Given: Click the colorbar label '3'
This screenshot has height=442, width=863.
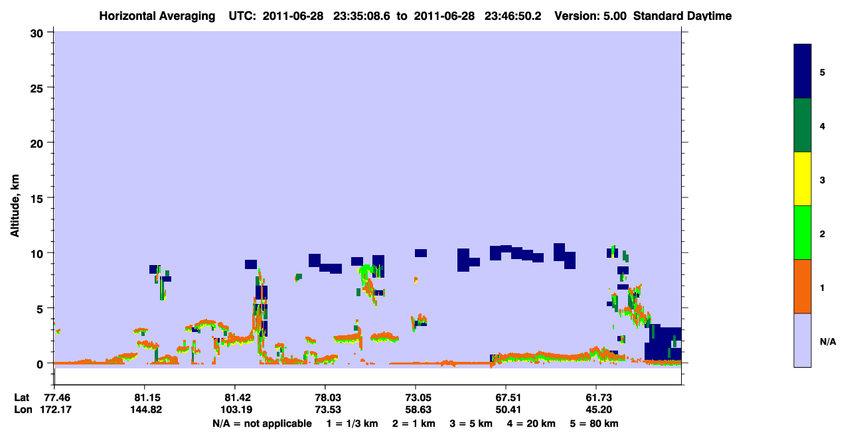Looking at the screenshot, I should (823, 180).
